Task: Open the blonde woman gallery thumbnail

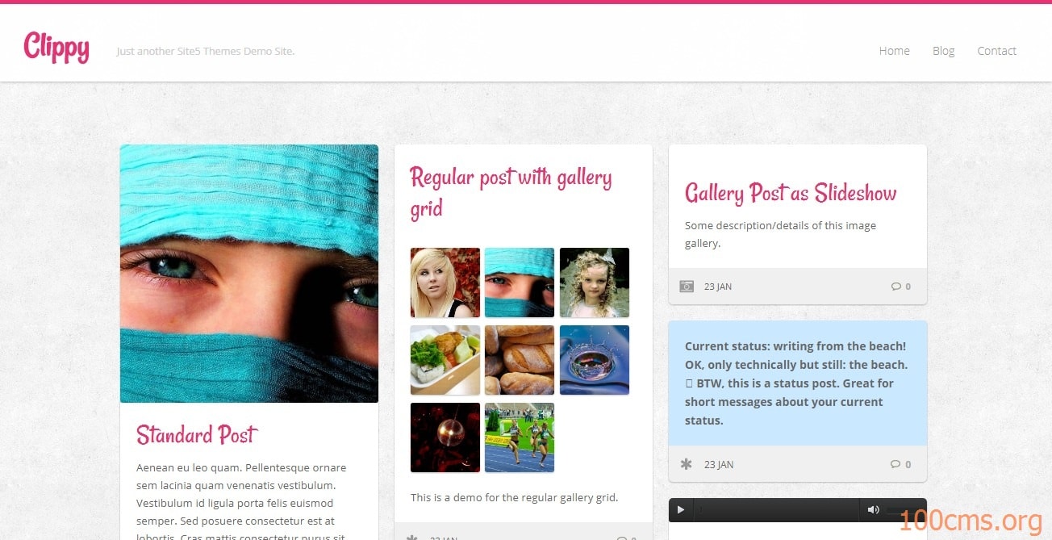Action: pyautogui.click(x=445, y=283)
